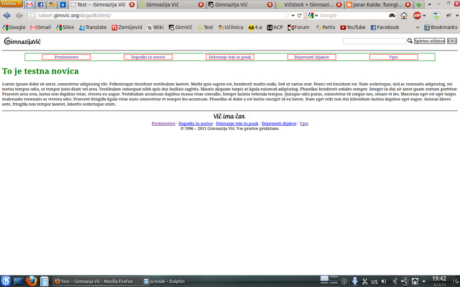Go back with the browser back arrow

coord(7,15)
